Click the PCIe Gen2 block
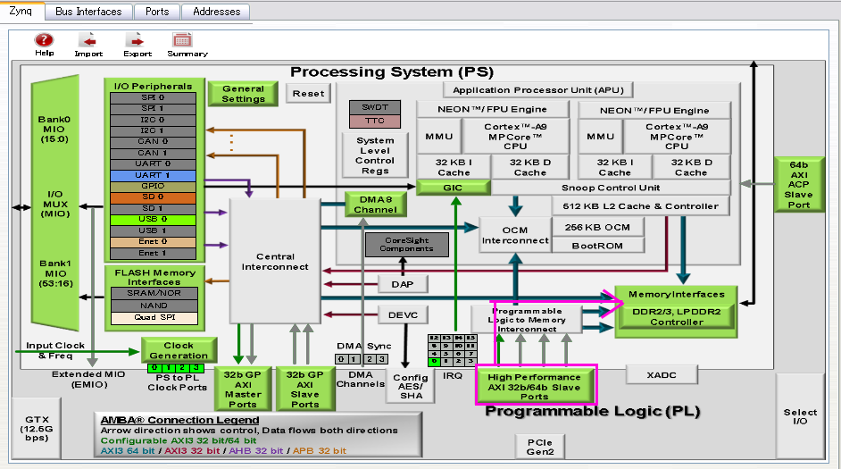841x469 pixels. pos(539,447)
